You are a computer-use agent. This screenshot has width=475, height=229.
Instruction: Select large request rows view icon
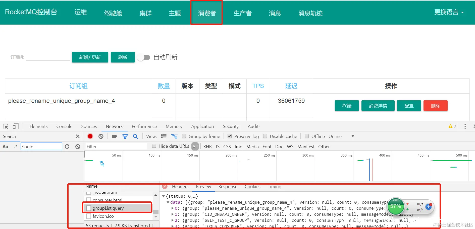tap(164, 136)
